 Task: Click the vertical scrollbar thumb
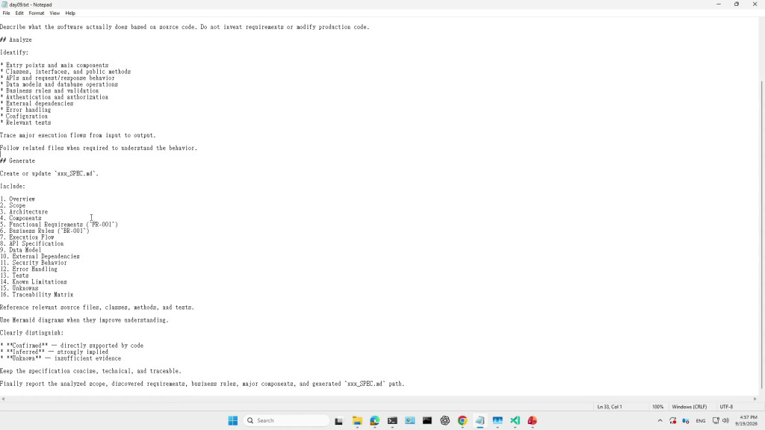coord(761,234)
